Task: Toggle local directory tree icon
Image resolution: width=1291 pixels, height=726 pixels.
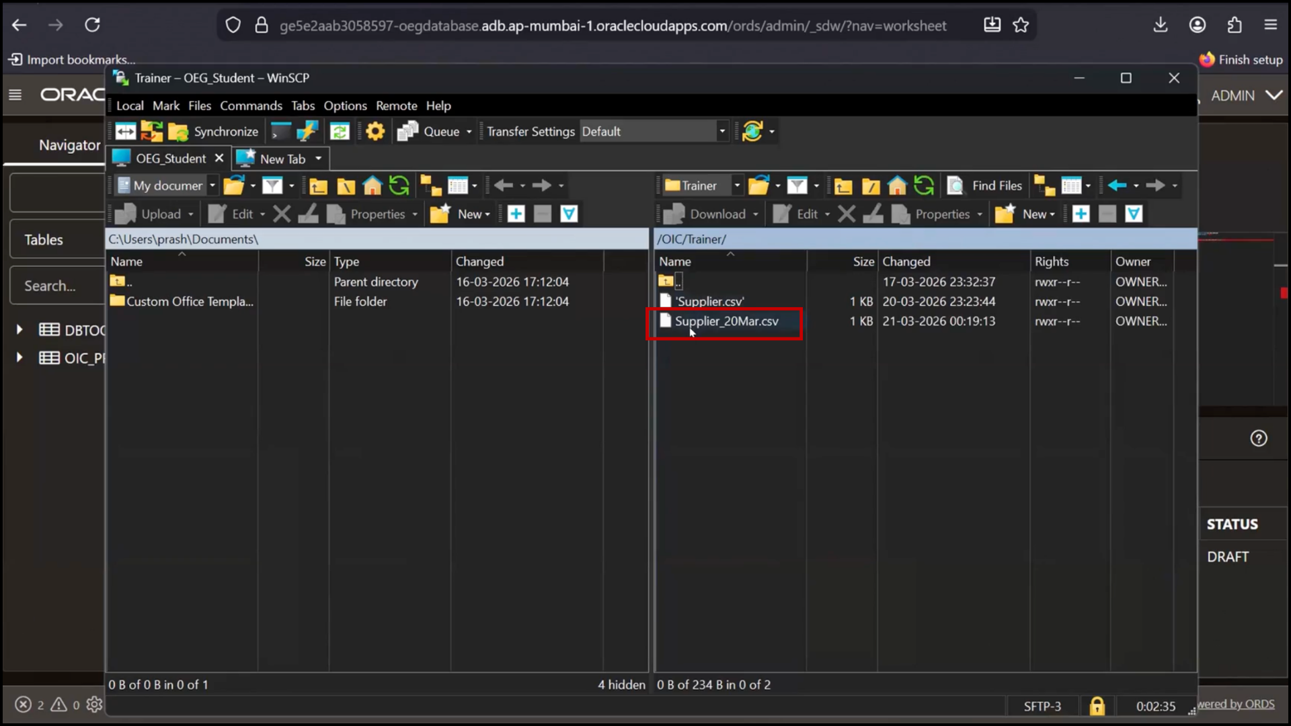Action: tap(430, 186)
